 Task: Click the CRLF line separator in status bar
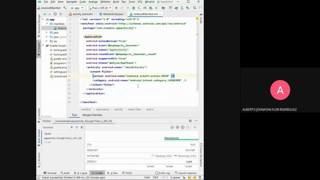tap(155, 177)
